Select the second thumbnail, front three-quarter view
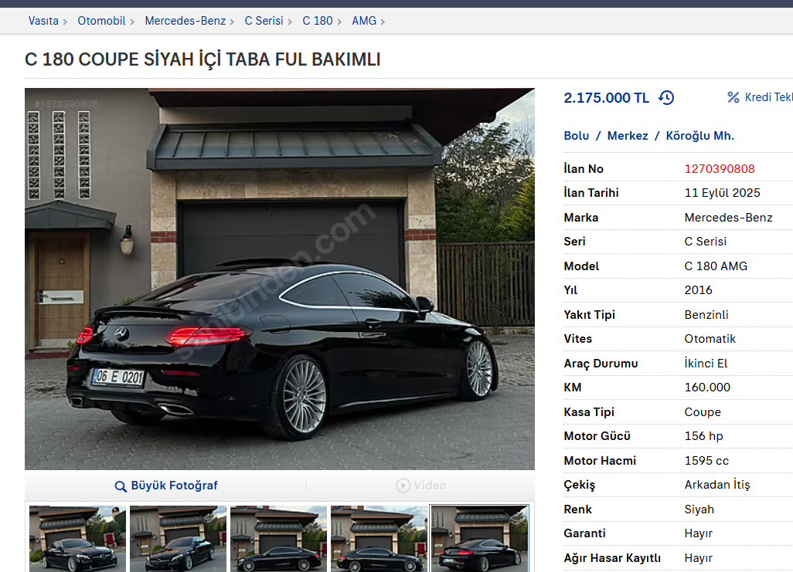 click(178, 539)
